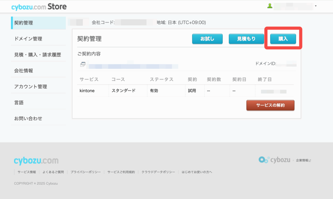Click the footer cybozu.com logo
Screen dimensions: 333x199
(x=36, y=161)
